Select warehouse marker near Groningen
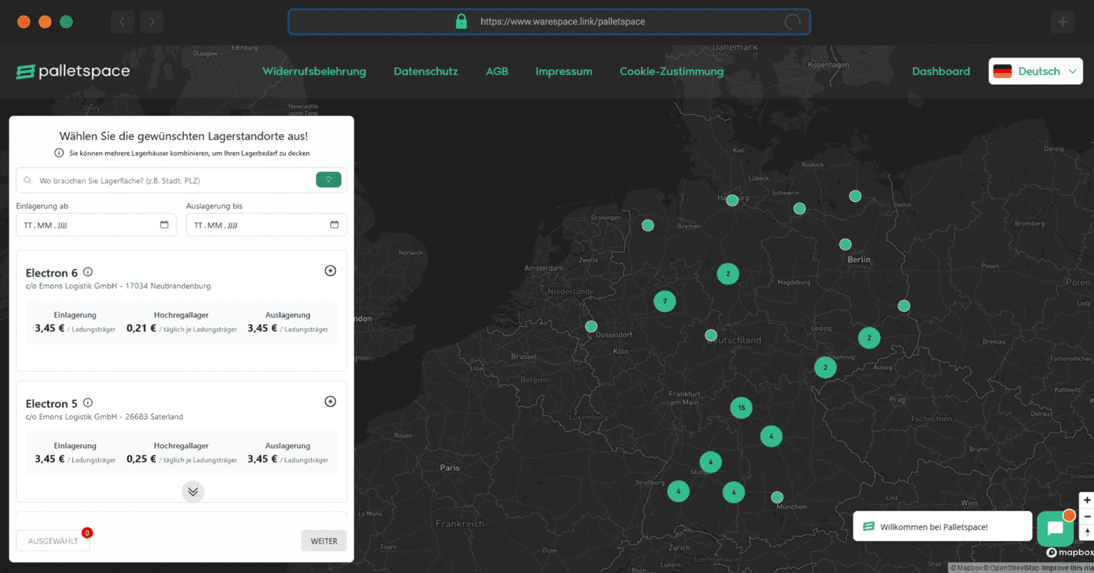The height and width of the screenshot is (573, 1094). (648, 225)
